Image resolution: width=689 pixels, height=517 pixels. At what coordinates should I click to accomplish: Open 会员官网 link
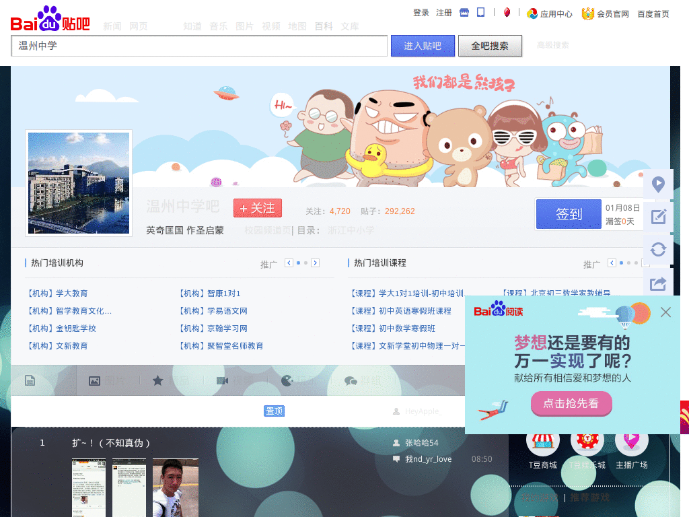pyautogui.click(x=612, y=13)
